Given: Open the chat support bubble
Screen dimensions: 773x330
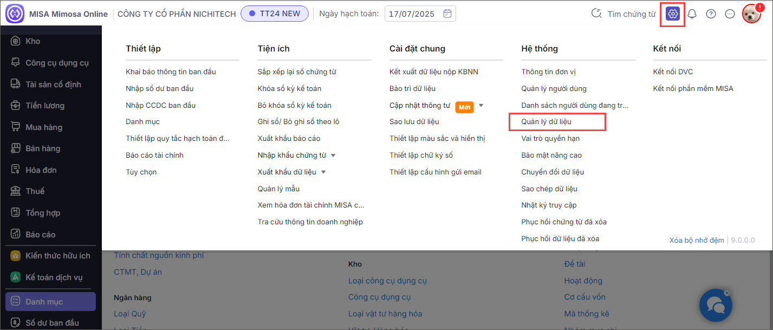Looking at the screenshot, I should pos(716,306).
